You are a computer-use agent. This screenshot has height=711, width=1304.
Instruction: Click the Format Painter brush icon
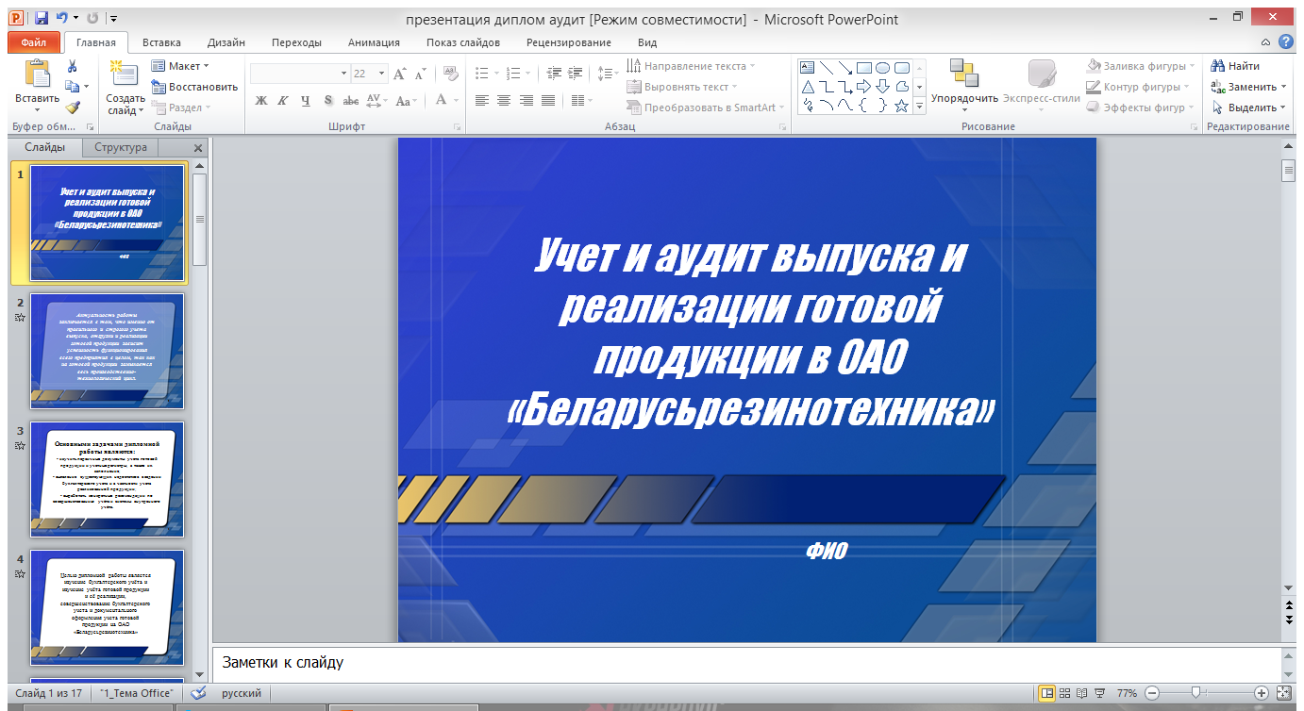[x=72, y=107]
